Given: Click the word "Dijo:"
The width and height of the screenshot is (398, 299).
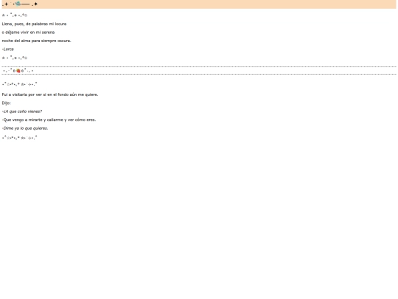Looking at the screenshot, I should click(x=7, y=103).
